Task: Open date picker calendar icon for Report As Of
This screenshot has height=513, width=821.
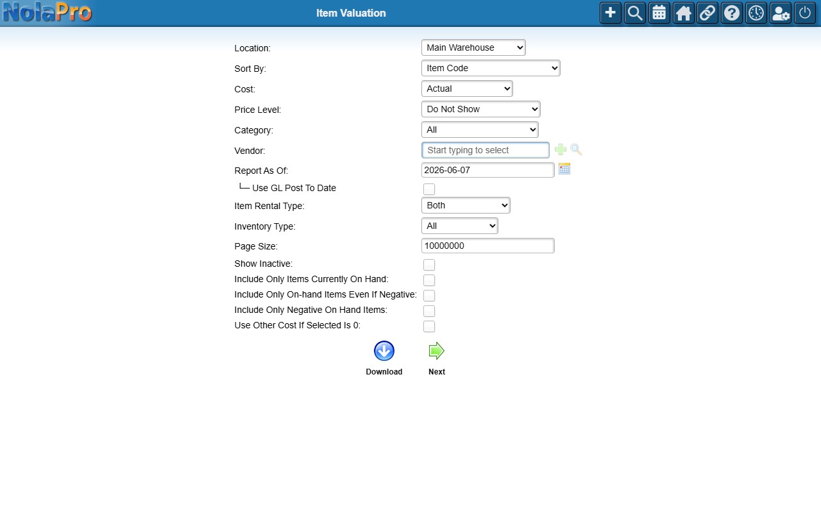Action: pyautogui.click(x=564, y=169)
